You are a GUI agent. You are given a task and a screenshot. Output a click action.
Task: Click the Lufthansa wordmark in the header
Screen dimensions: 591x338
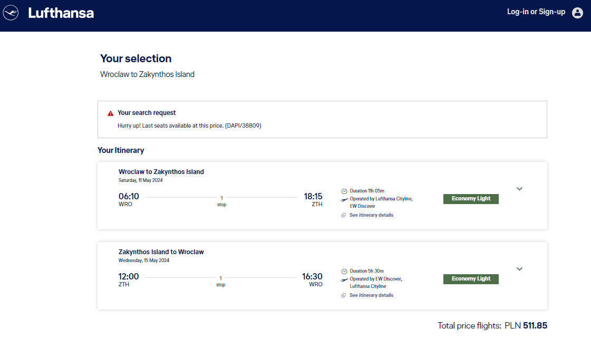pos(61,13)
